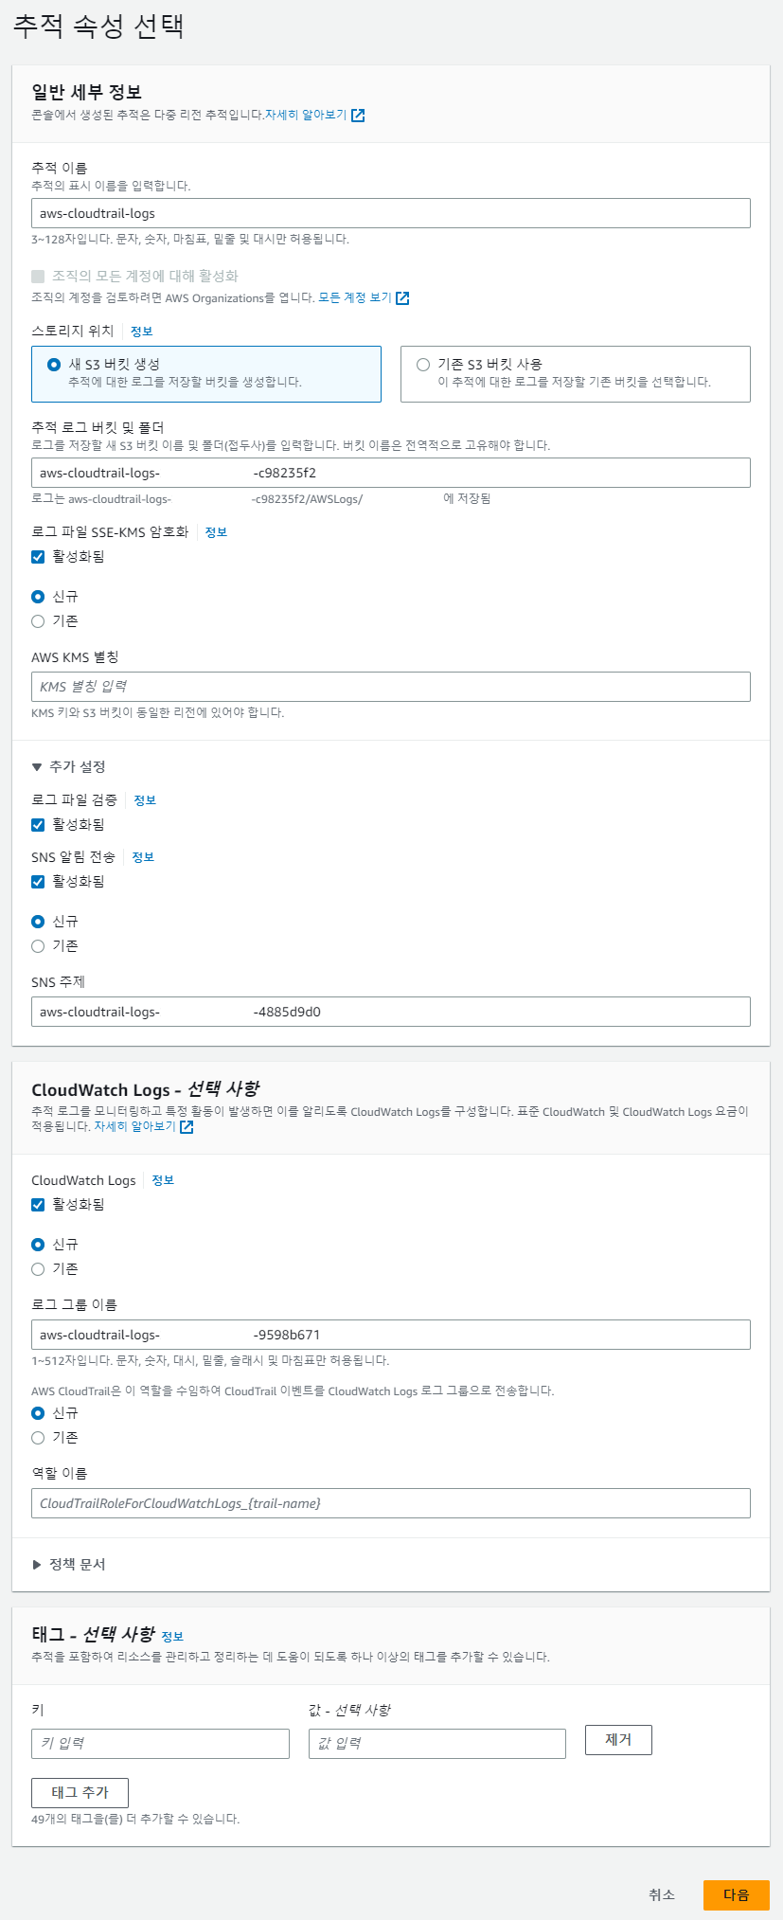Expand the 정책 문서 section
Image resolution: width=783 pixels, height=1920 pixels.
pos(69,1565)
